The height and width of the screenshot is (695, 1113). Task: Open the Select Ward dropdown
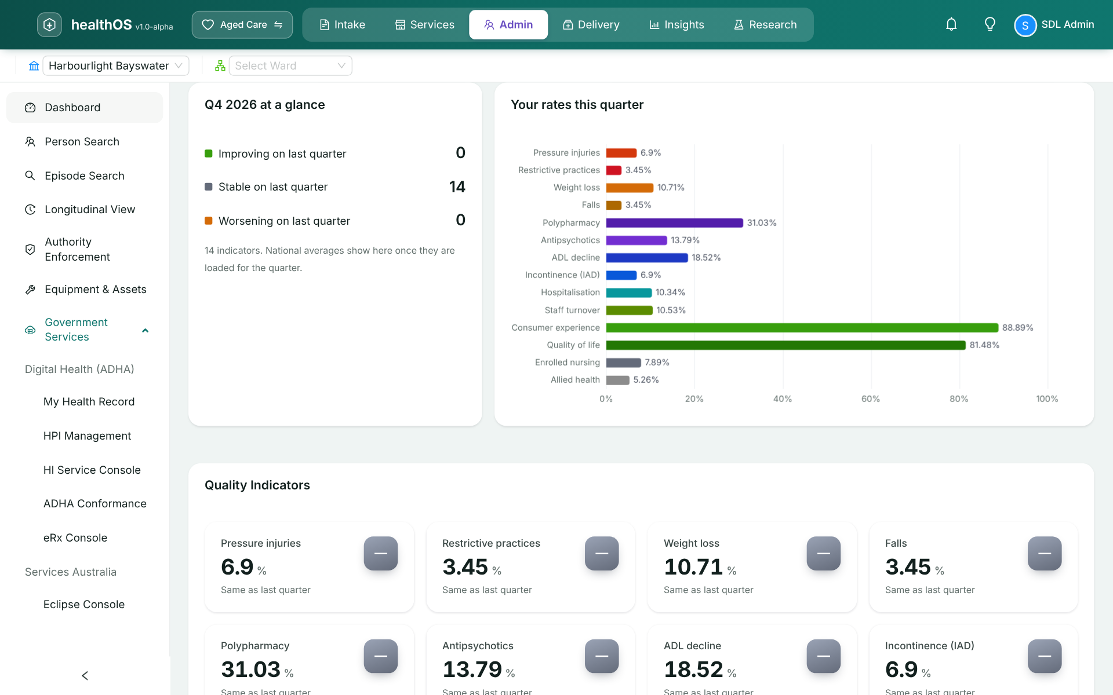point(290,66)
